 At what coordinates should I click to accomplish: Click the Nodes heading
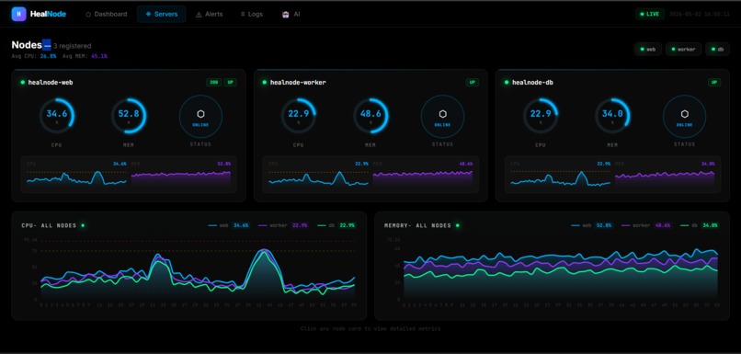(27, 45)
